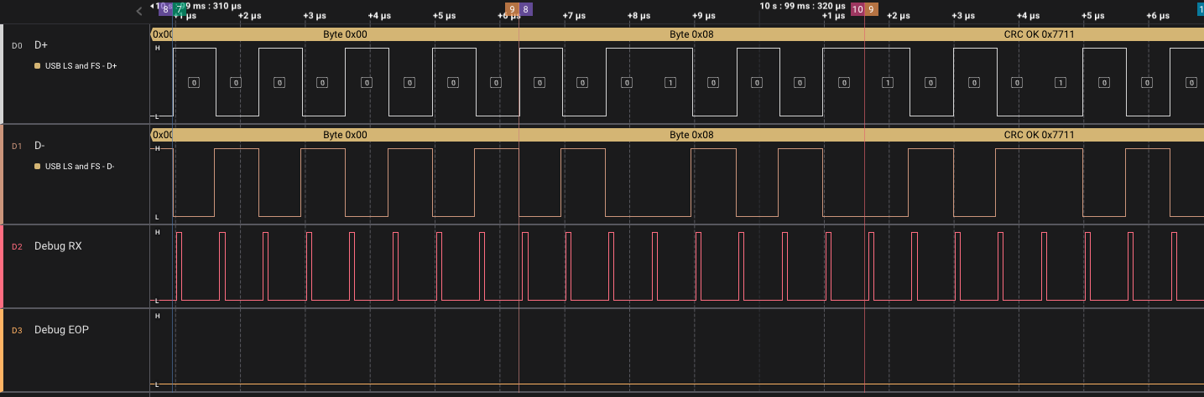Click orange marker 9 beside purple marker 8
1204x397 pixels.
[512, 9]
